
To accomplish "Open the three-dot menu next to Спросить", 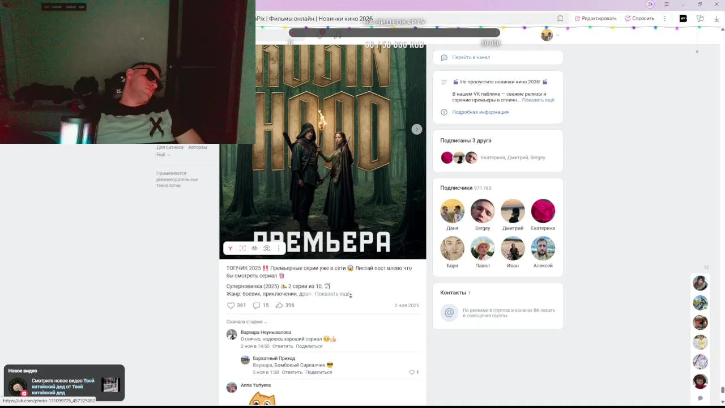I will click(665, 19).
